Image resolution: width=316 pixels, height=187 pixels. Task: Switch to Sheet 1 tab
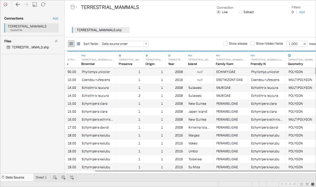pyautogui.click(x=41, y=177)
